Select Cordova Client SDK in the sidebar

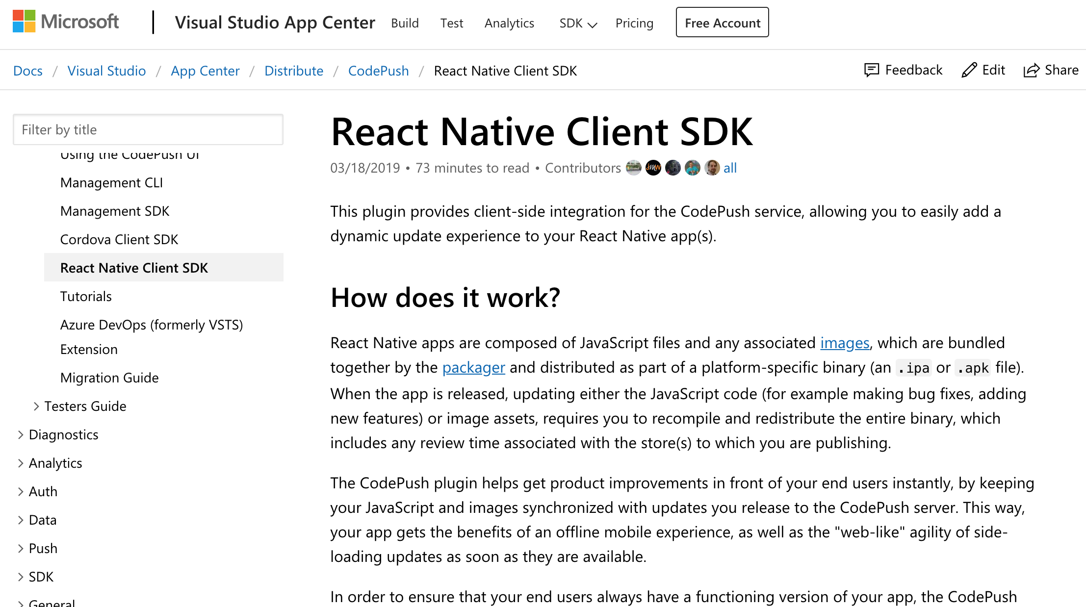click(x=119, y=239)
